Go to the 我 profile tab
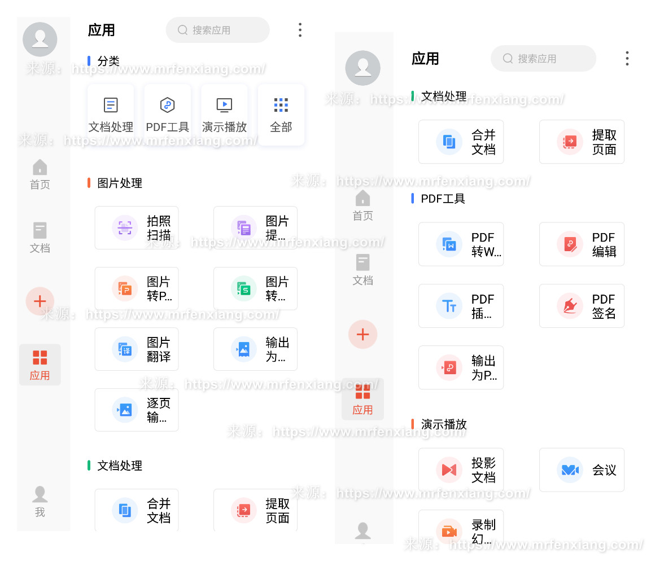 click(40, 501)
